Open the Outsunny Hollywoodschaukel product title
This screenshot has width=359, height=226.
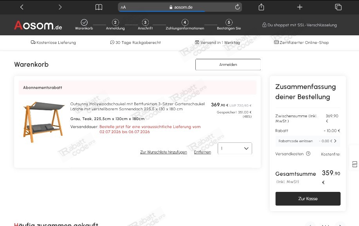pos(137,106)
